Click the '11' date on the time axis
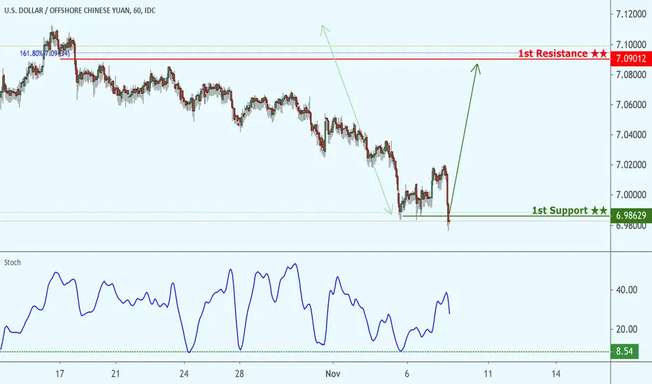 488,374
